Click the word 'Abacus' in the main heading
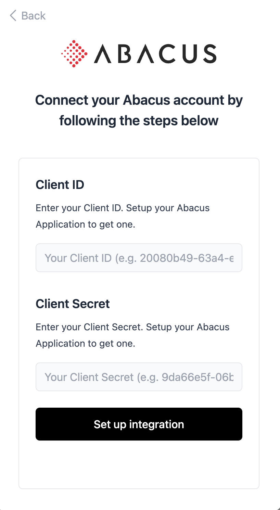Image resolution: width=280 pixels, height=510 pixels. [147, 100]
